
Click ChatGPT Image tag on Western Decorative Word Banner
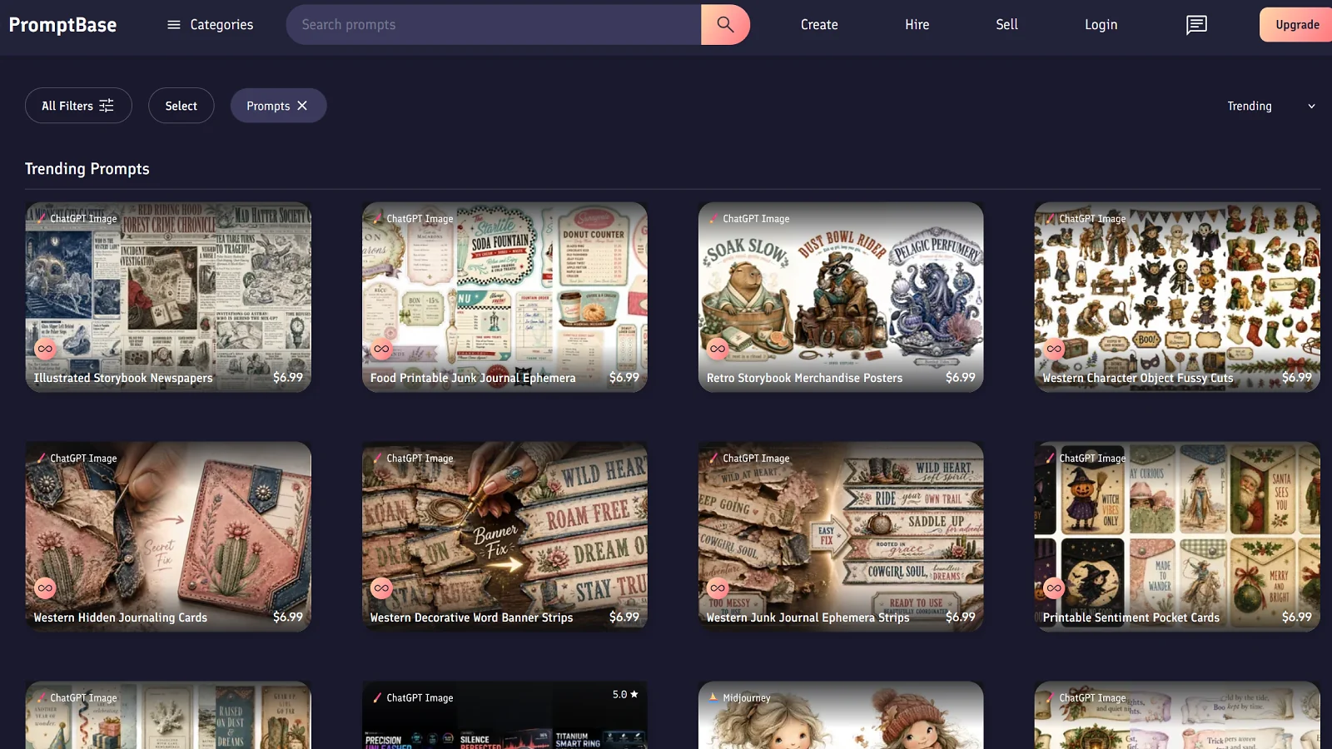coord(414,459)
